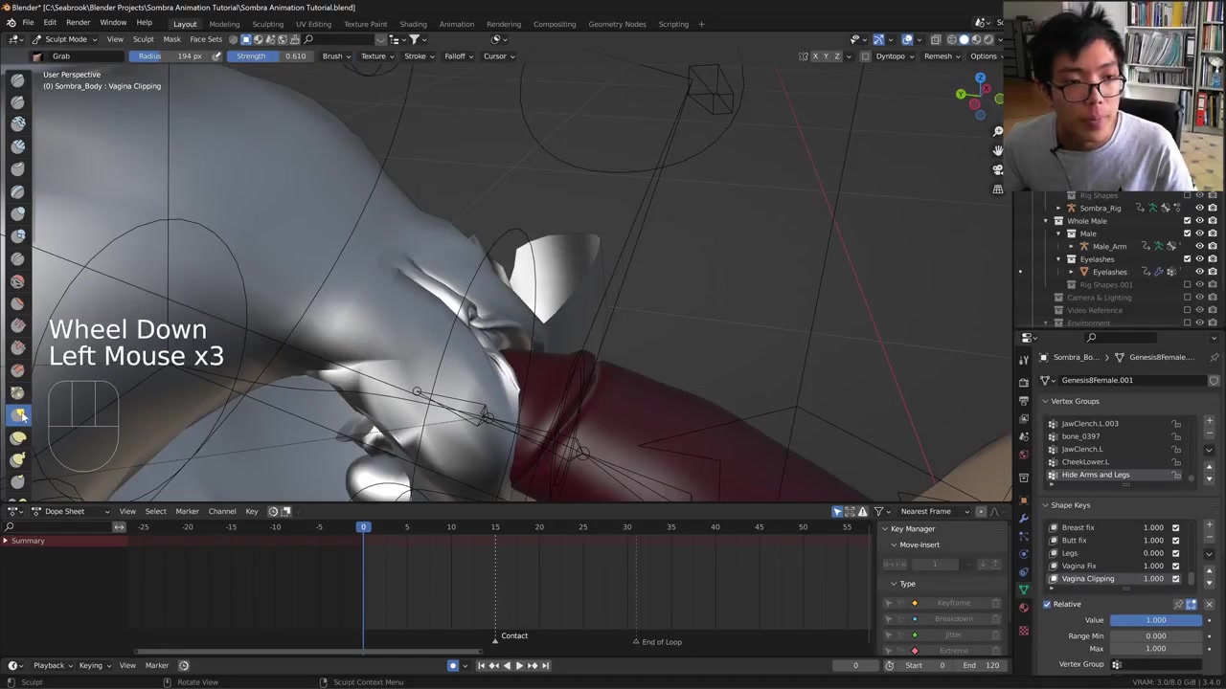Open the Render menu
The image size is (1226, 689).
[x=78, y=23]
